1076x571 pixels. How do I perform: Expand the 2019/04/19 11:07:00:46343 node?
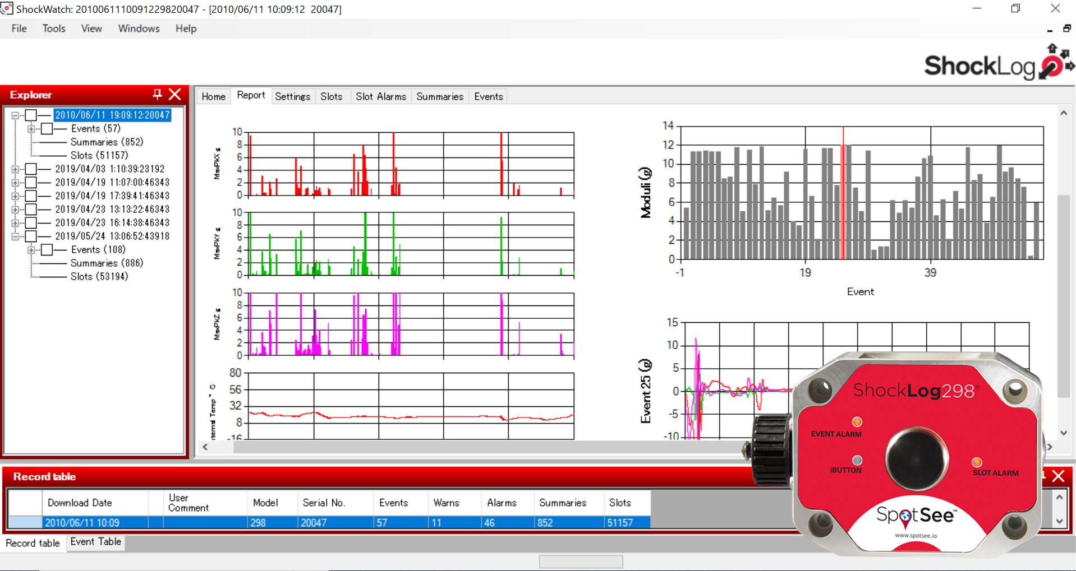pos(15,183)
